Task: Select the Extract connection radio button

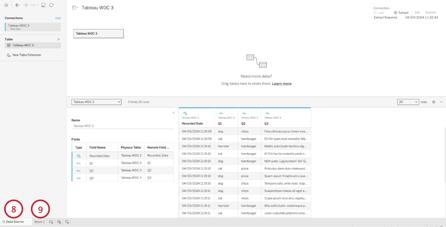Action: coord(396,13)
